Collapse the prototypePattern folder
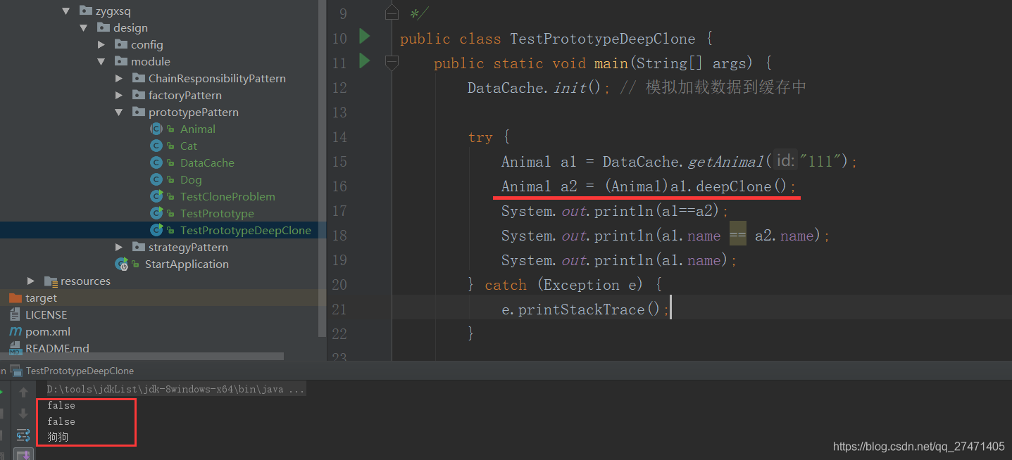The image size is (1012, 460). click(119, 112)
